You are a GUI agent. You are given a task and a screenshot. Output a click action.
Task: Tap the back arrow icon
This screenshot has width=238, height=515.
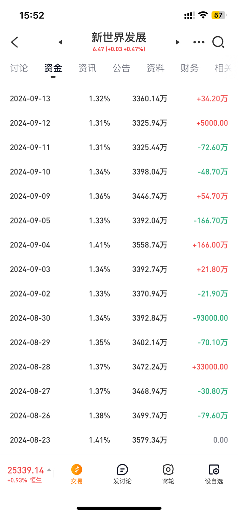pyautogui.click(x=15, y=42)
